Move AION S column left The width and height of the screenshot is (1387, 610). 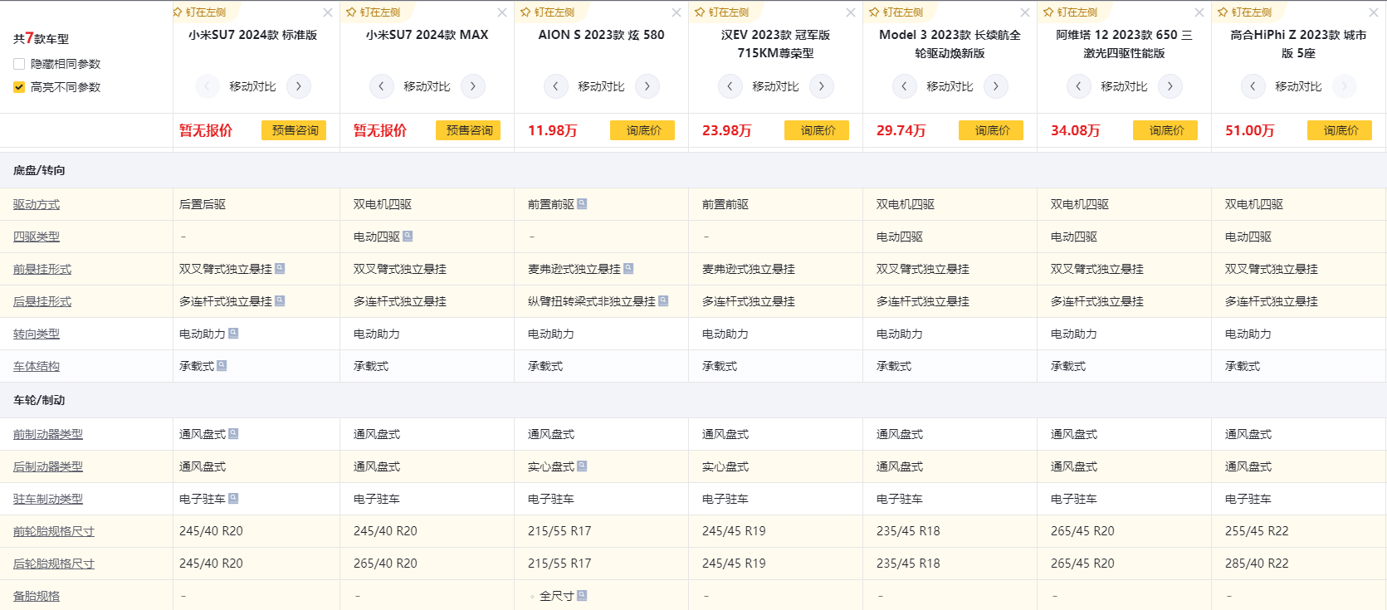pyautogui.click(x=555, y=86)
